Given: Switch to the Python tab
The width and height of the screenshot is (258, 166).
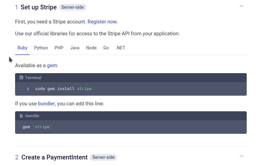Looking at the screenshot, I should pos(41,48).
